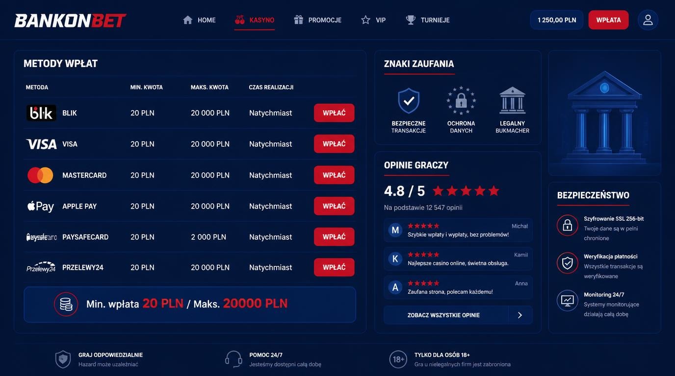Click the Visa logo
The image size is (675, 376).
point(41,144)
